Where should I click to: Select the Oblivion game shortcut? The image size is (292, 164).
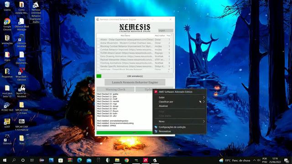[7, 140]
